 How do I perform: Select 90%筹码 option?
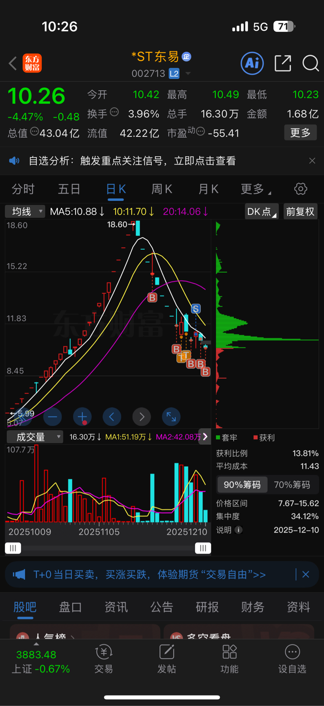click(x=242, y=485)
